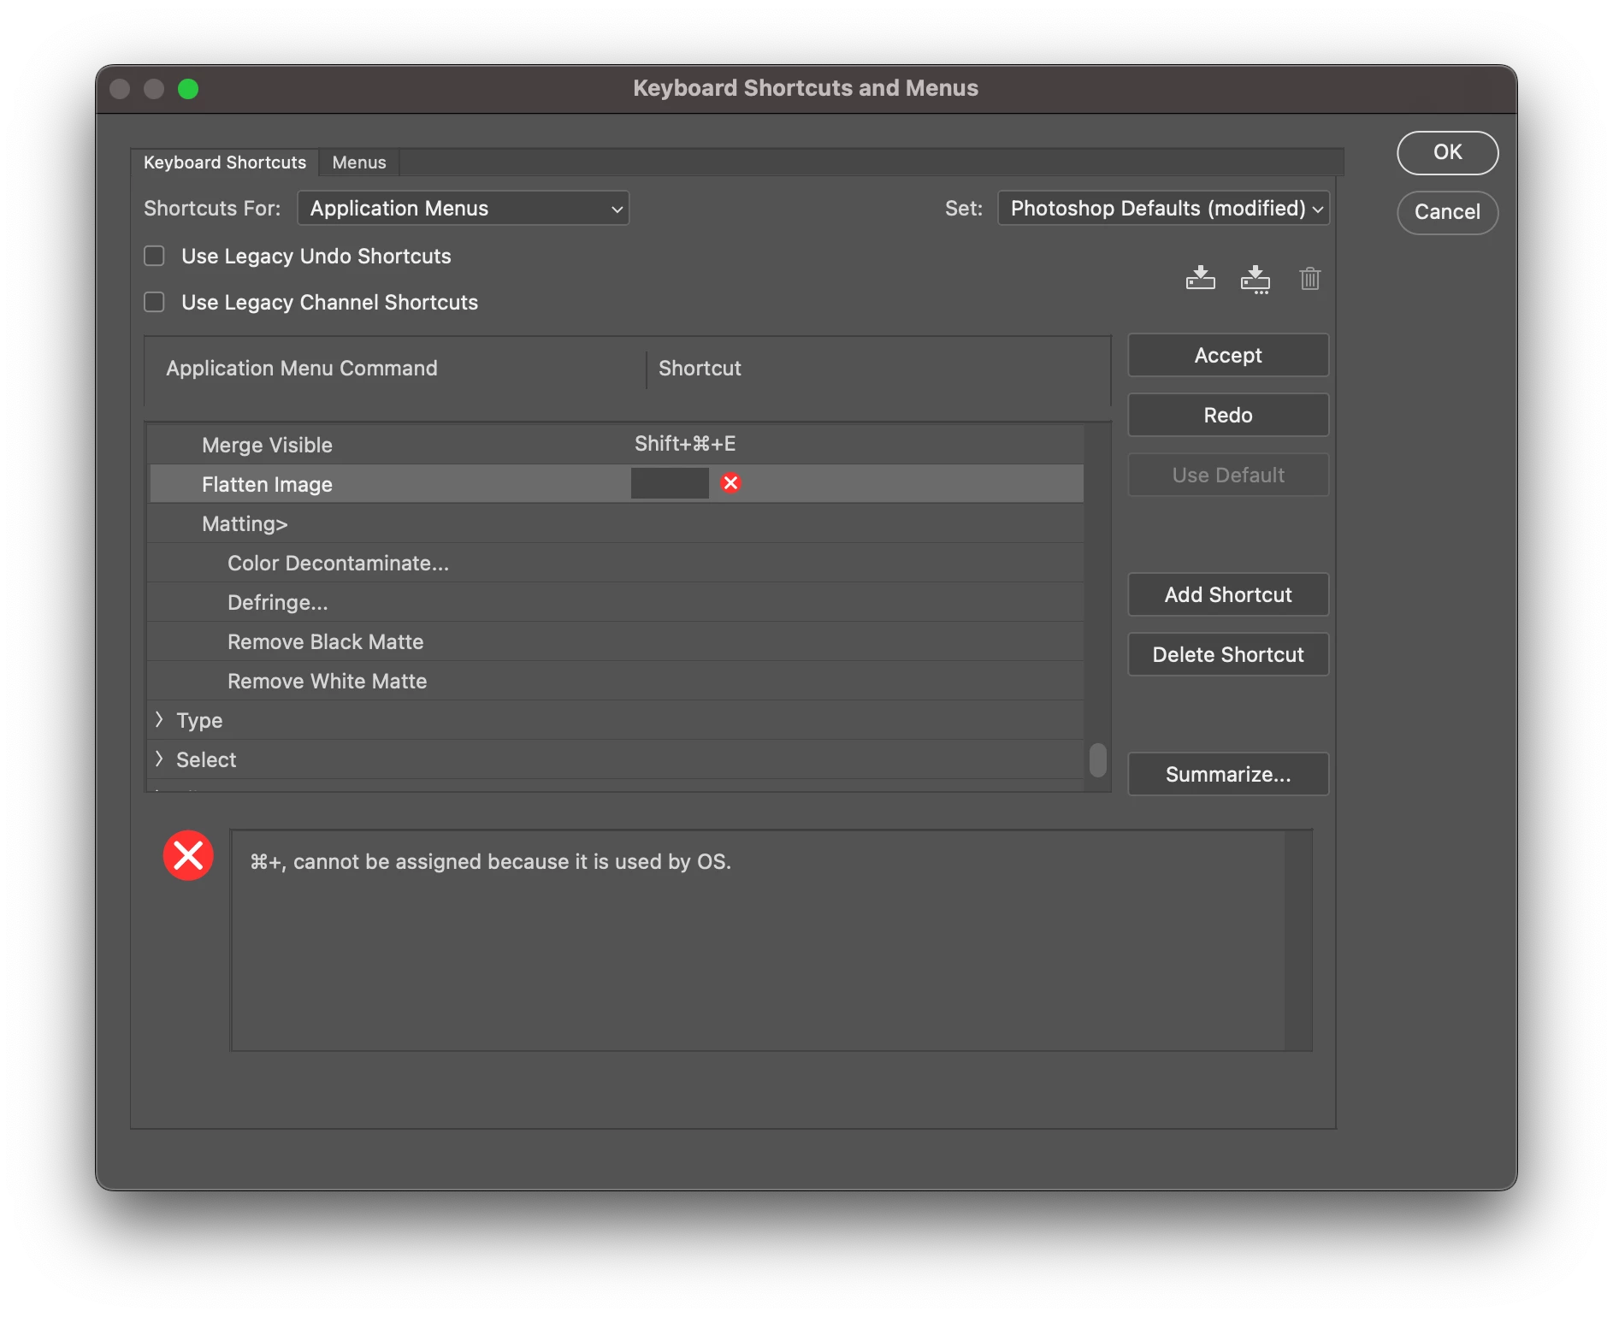The image size is (1613, 1317).
Task: Open the Set dropdown showing Photoshop Defaults
Action: tap(1163, 208)
